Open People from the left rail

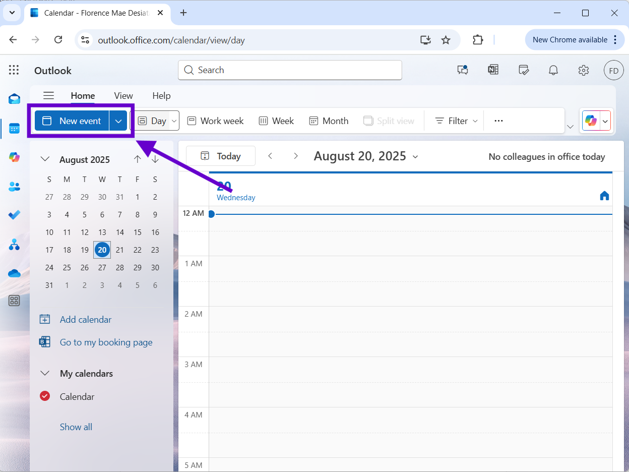(14, 187)
